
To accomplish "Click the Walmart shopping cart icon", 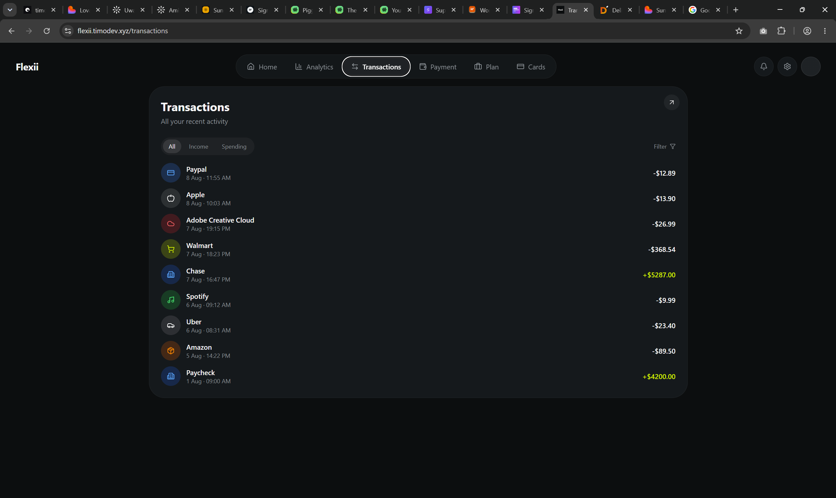I will click(171, 249).
